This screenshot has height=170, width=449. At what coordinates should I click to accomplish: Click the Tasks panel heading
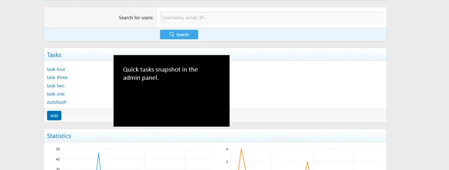[54, 55]
